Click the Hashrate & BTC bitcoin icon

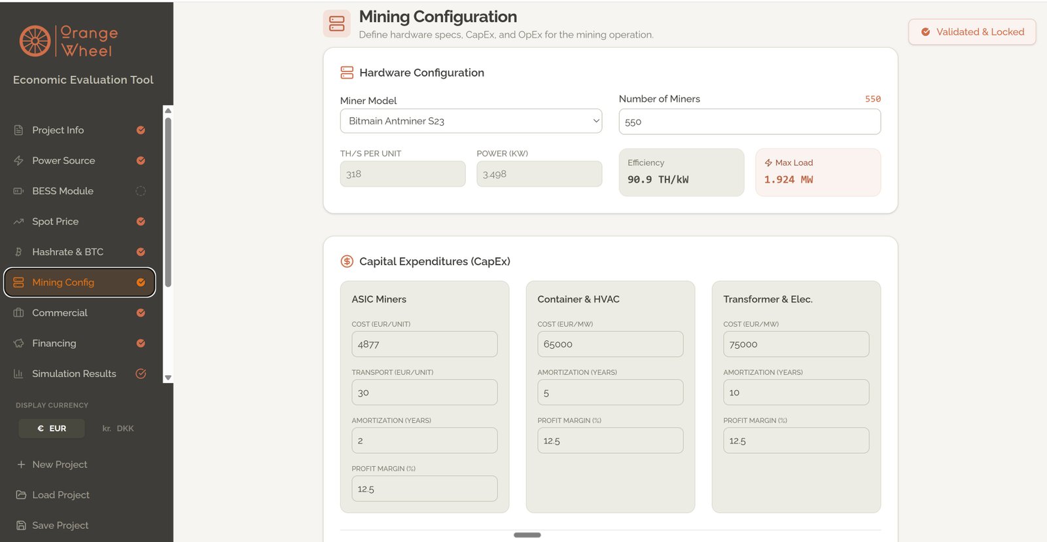coord(18,252)
